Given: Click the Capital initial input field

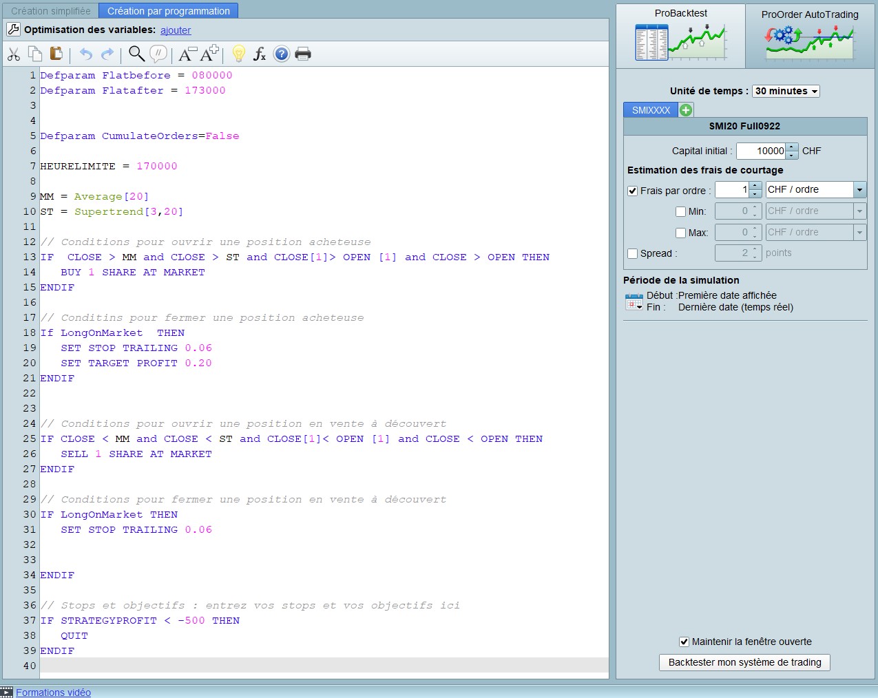Looking at the screenshot, I should (x=762, y=151).
